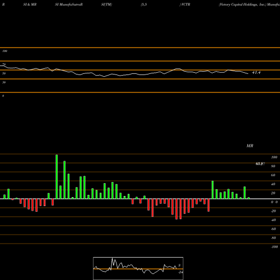Open the mini chart thumbnail at bottom
The height and width of the screenshot is (280, 280).
coord(138,268)
